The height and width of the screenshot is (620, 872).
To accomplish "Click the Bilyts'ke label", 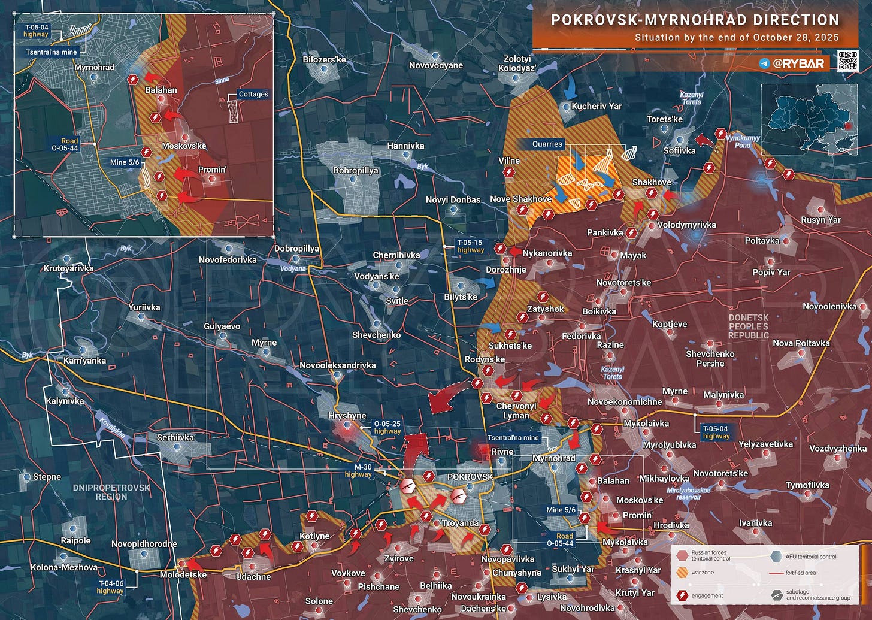I will [461, 297].
